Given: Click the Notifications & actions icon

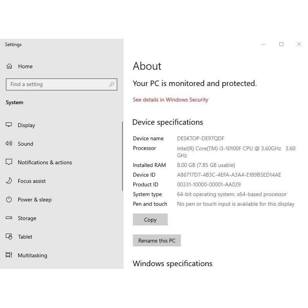Looking at the screenshot, I should (9, 162).
